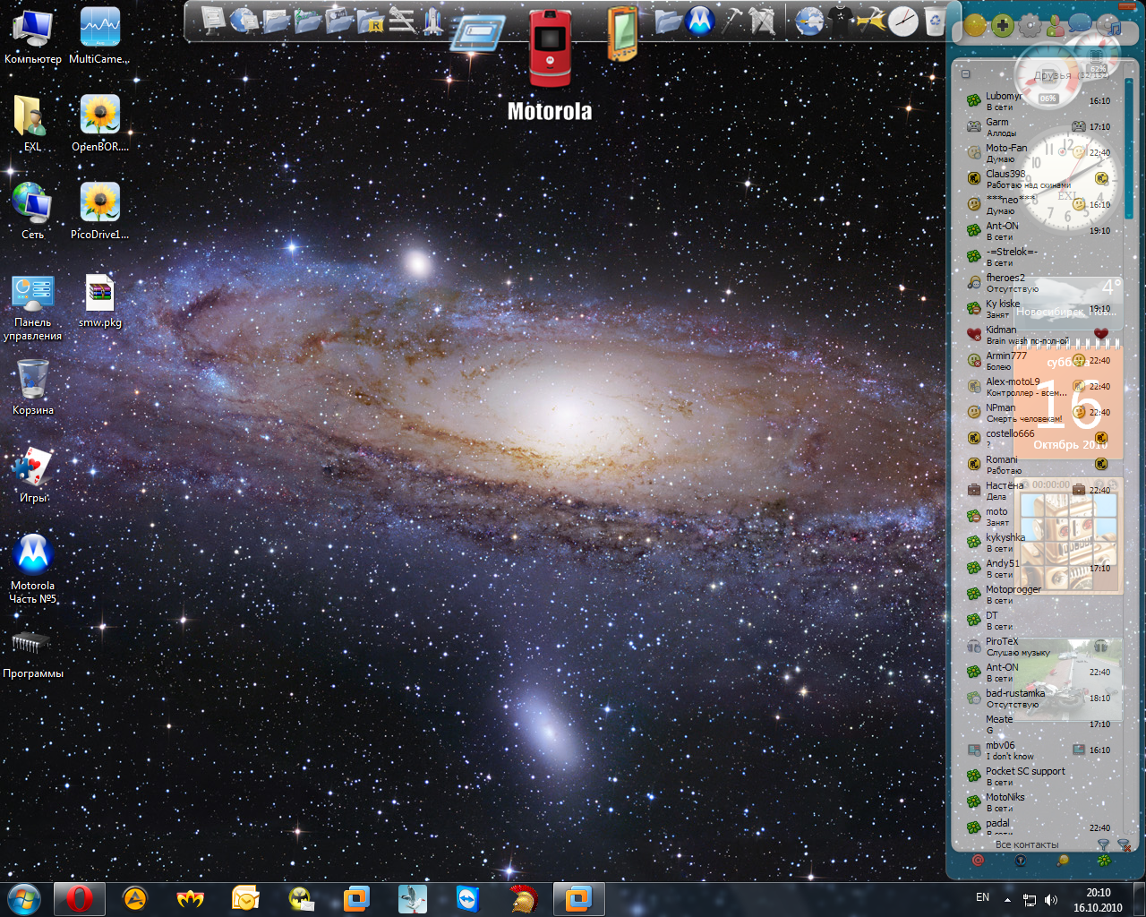Click the user profile icon in messenger toolbar
Viewport: 1146px width, 917px height.
(1056, 26)
